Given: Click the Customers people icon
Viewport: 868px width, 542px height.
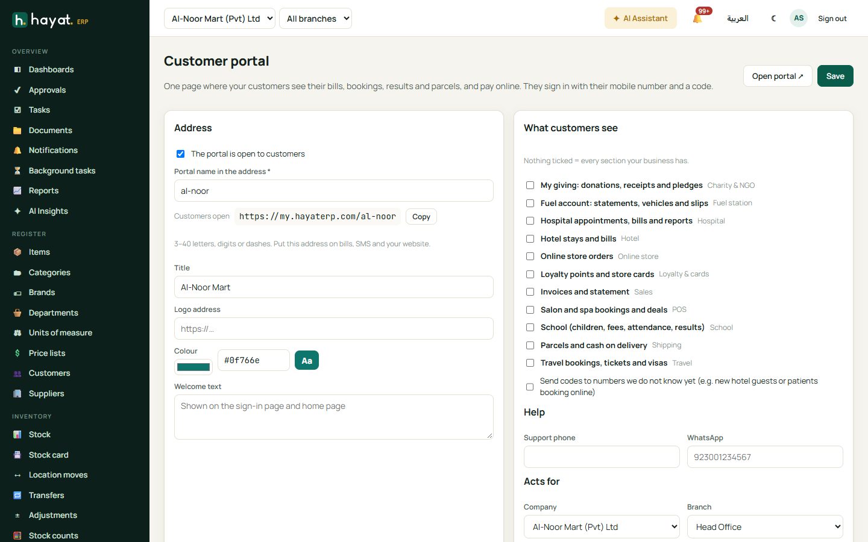Looking at the screenshot, I should coord(17,373).
